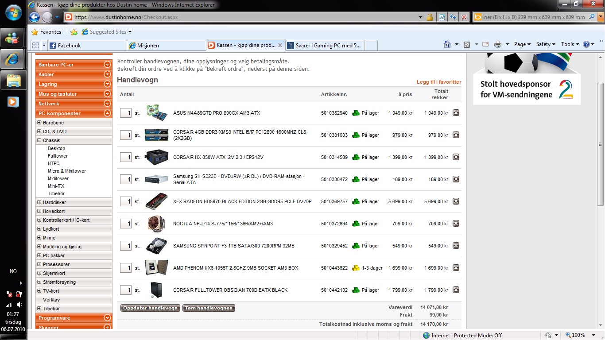Screen dimensions: 605x340
Task: Open the Nettverk sidebar category
Action: point(74,104)
